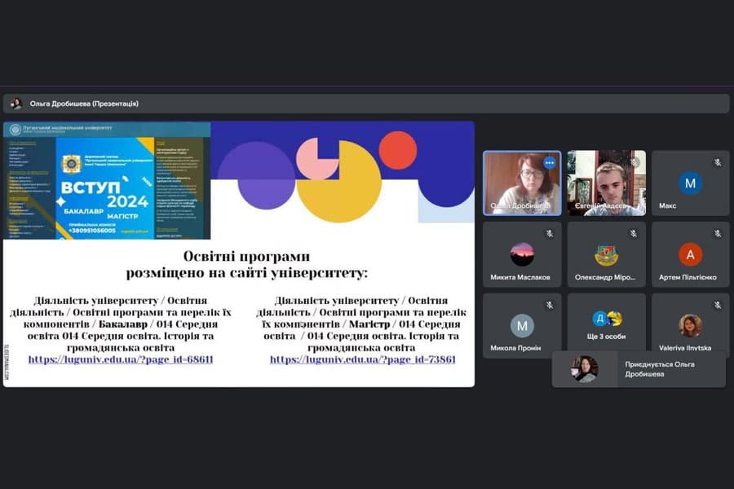Click the 'Приєднується Ольга Дробишева' notification
Viewport: 734px width, 489px height.
pos(639,368)
